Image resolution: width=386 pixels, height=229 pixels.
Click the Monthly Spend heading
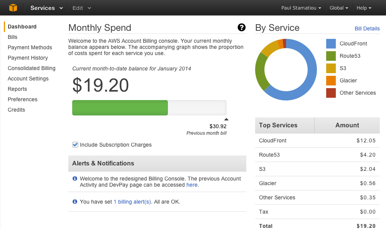tap(100, 28)
